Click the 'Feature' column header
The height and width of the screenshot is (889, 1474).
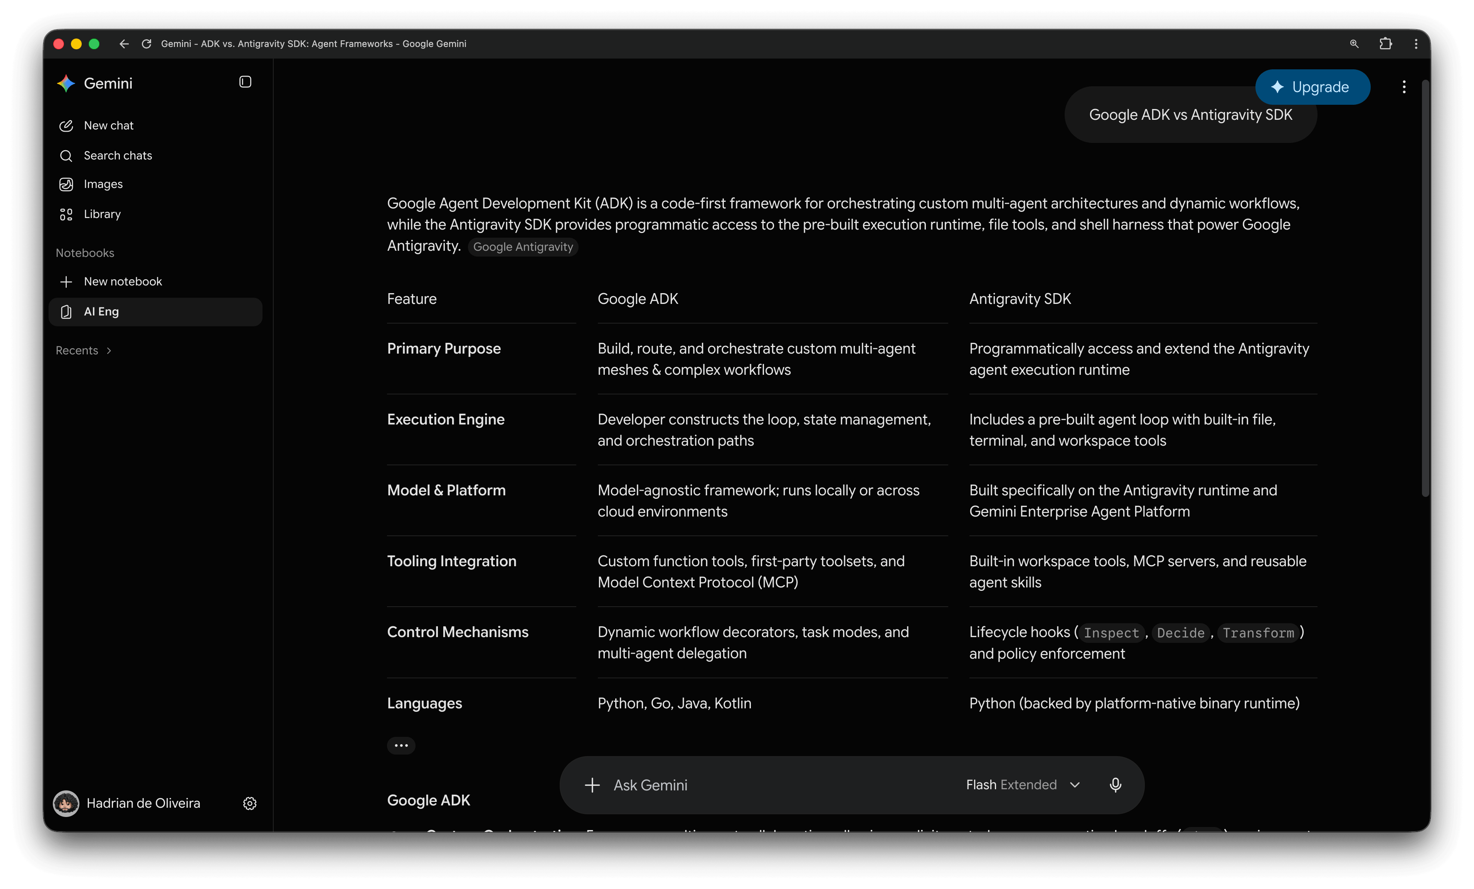coord(412,299)
